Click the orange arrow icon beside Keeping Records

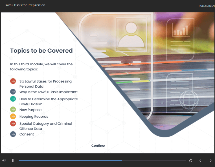click(x=13, y=116)
